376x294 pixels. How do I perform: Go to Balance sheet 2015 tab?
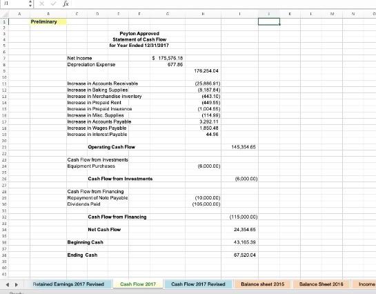click(x=262, y=284)
